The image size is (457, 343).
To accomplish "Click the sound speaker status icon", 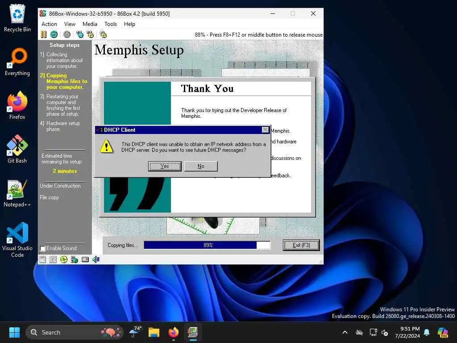I will click(96, 259).
